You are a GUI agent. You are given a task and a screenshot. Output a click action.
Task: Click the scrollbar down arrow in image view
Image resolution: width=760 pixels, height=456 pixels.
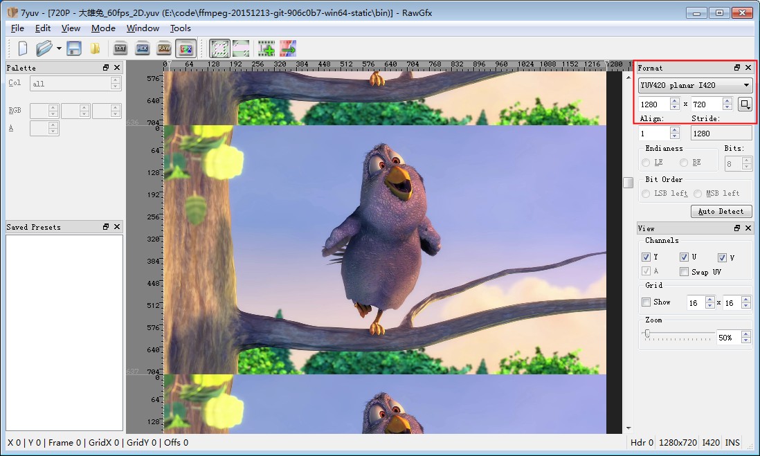click(628, 428)
